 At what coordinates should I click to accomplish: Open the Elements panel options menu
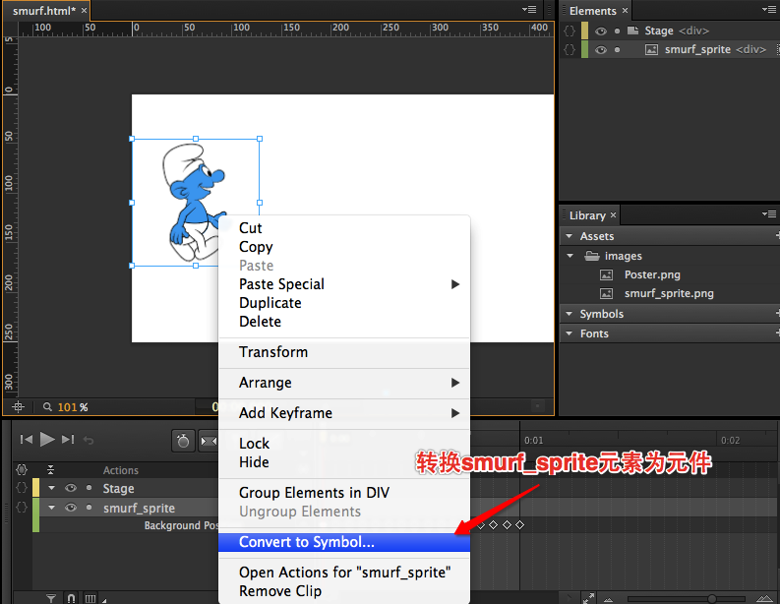(x=768, y=9)
